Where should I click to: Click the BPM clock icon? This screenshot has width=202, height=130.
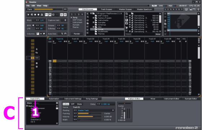33,25
